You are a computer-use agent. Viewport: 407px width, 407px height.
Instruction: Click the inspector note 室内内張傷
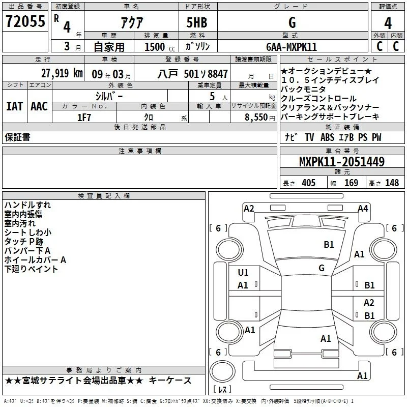click(x=23, y=214)
